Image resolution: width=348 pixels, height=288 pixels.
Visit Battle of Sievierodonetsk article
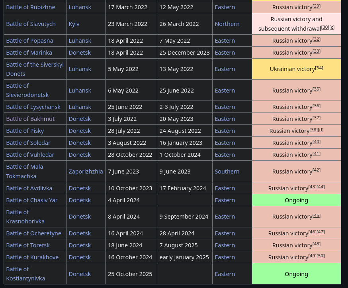27,90
